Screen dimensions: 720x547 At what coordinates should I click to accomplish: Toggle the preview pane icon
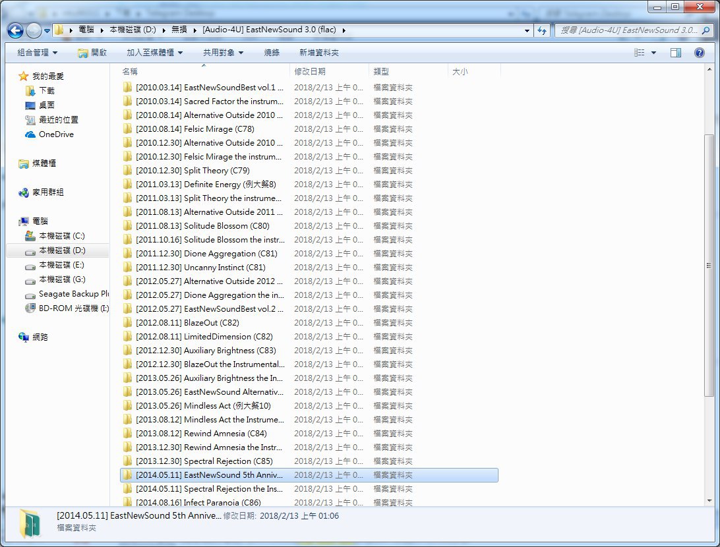tap(676, 53)
